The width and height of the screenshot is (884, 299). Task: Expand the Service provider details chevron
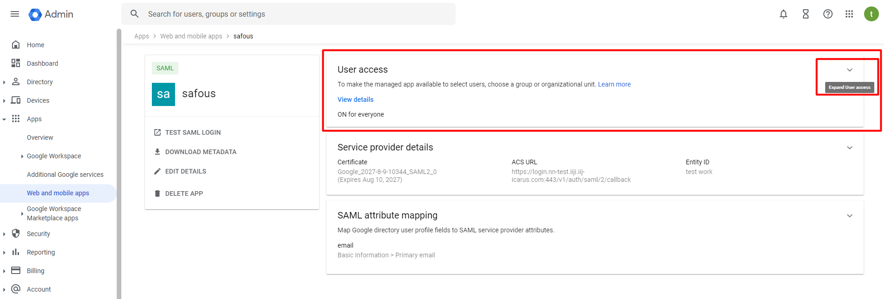tap(849, 148)
